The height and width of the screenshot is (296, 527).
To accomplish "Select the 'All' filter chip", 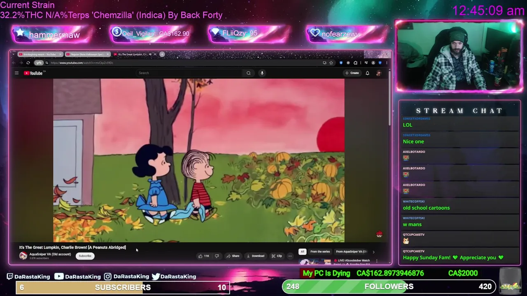I will pos(302,252).
